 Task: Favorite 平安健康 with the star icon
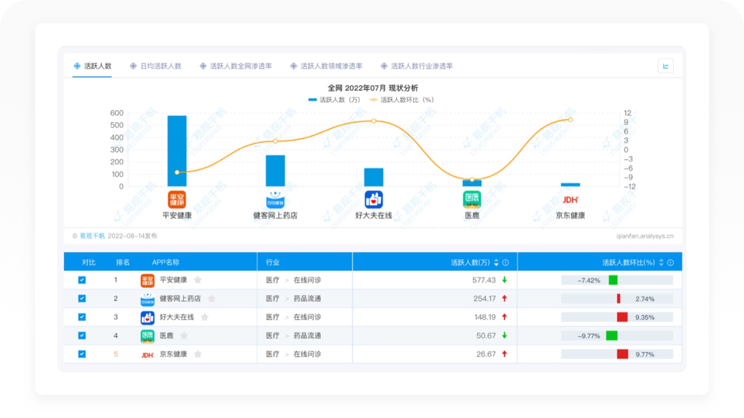click(198, 280)
